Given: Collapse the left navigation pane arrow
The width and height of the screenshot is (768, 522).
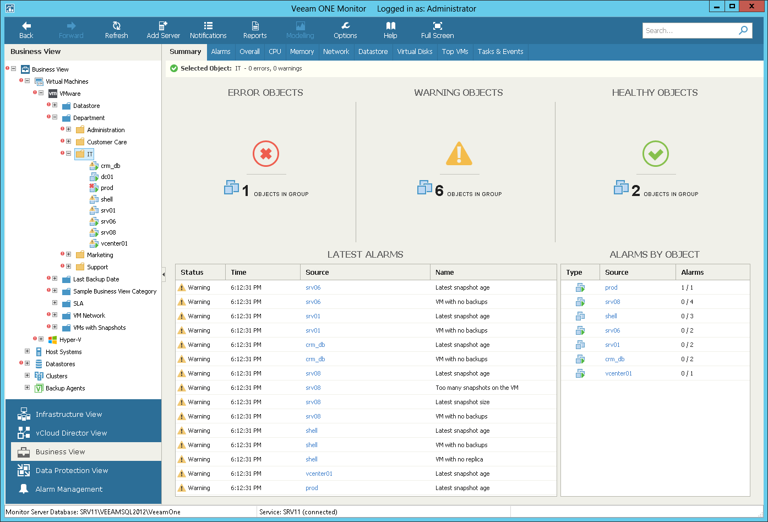Looking at the screenshot, I should tap(164, 274).
